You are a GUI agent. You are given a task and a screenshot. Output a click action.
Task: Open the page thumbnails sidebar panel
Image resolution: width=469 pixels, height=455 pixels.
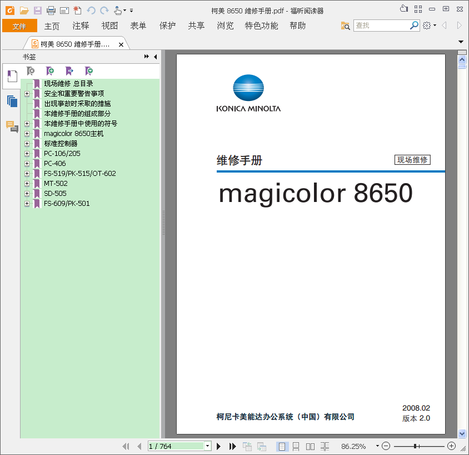point(12,102)
